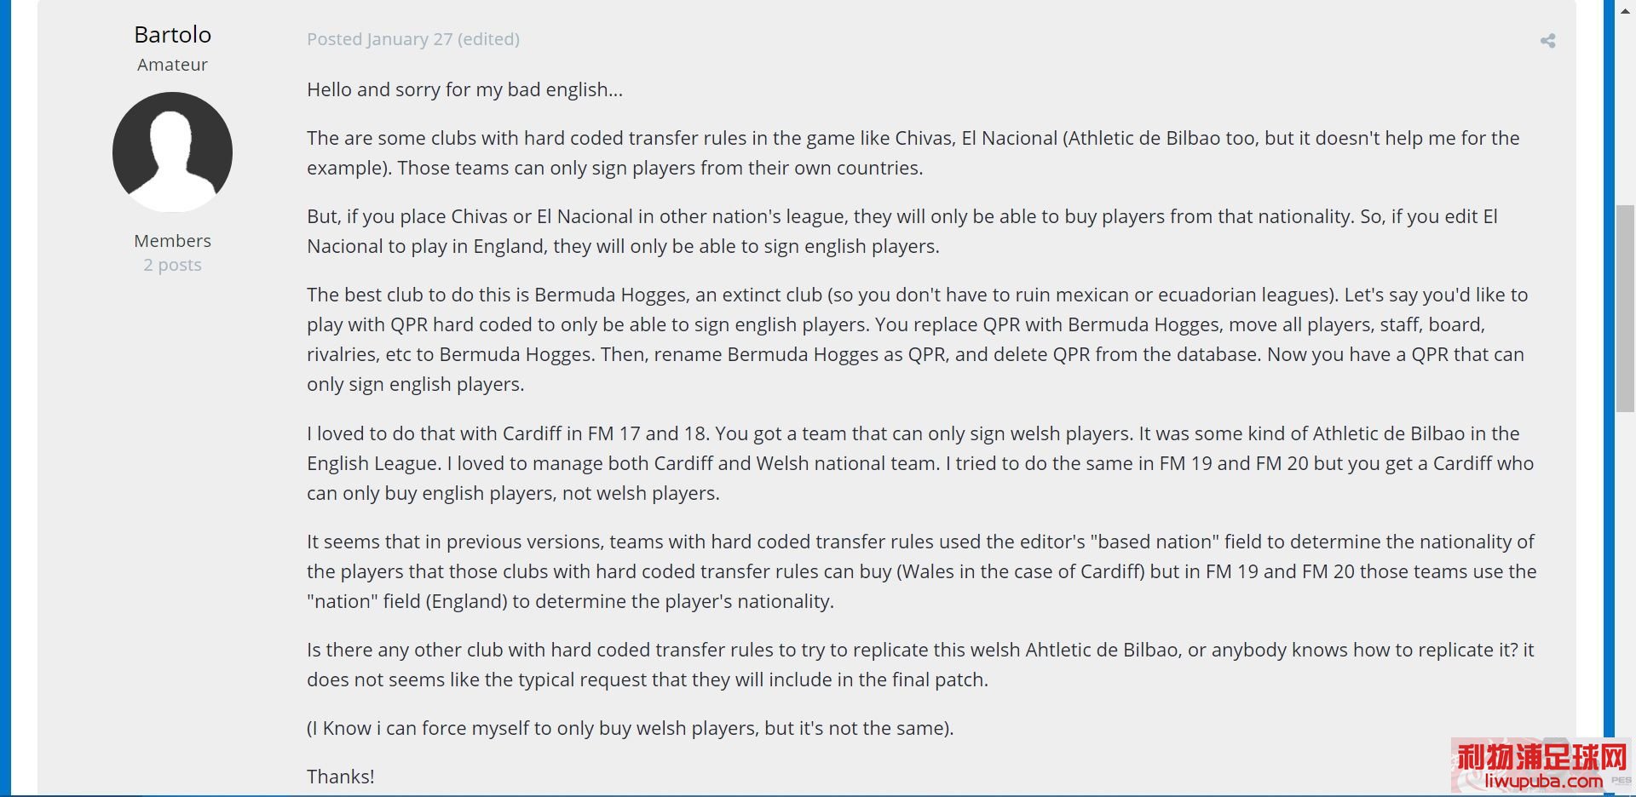Click the 'Hello and sorry' opening line
1636x797 pixels.
click(464, 89)
